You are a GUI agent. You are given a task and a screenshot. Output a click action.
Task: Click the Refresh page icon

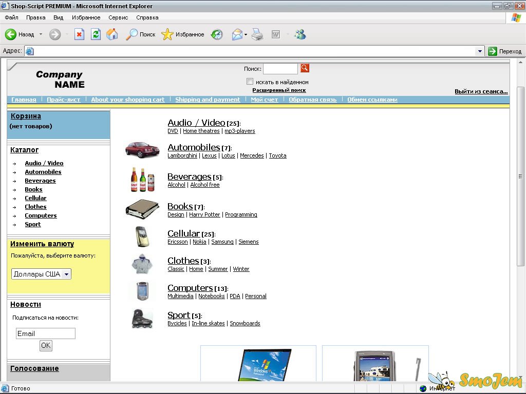(x=96, y=34)
